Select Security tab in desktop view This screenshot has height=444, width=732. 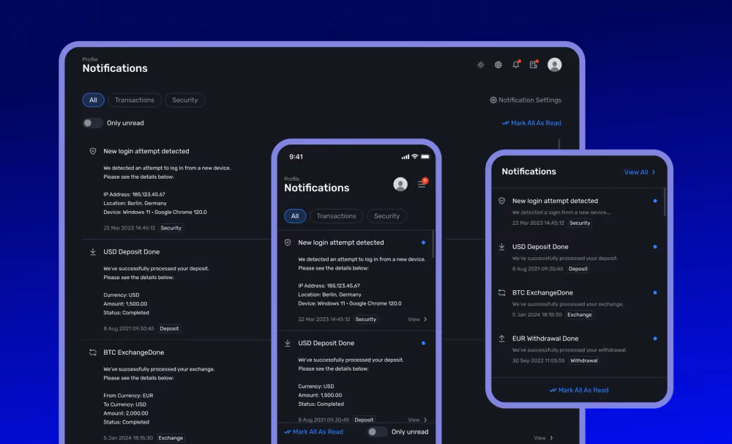click(x=185, y=100)
